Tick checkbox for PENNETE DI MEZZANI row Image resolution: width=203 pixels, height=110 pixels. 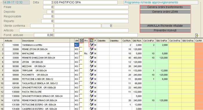(81, 57)
